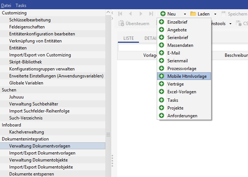
Task: Go to previous record arrow
Action: (130, 14)
